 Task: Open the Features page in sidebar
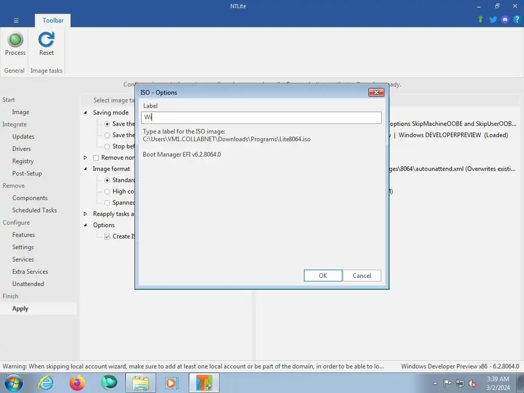24,235
